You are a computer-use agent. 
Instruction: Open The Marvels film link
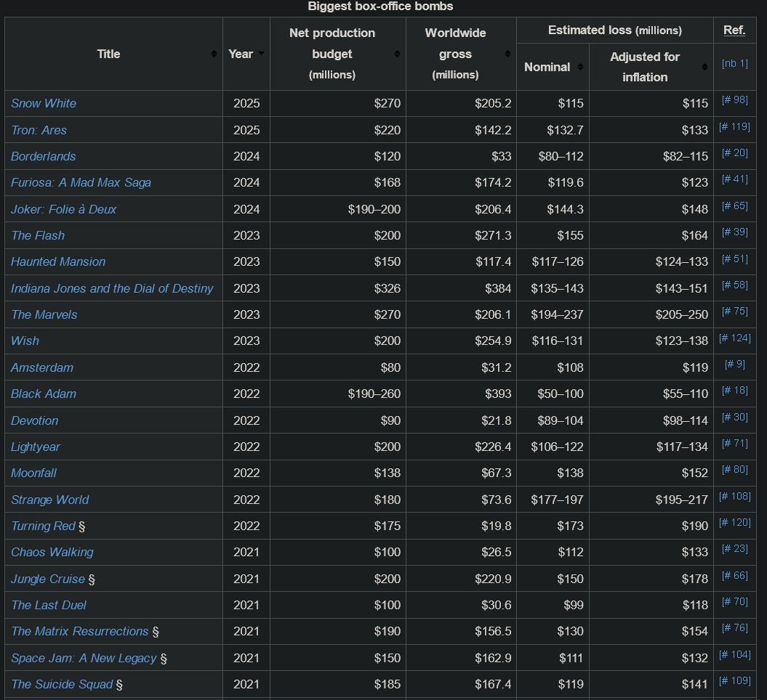[44, 314]
